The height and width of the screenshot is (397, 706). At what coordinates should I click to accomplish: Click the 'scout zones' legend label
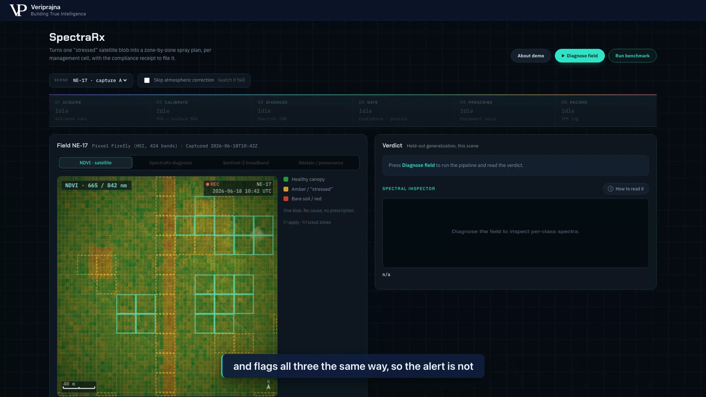click(x=319, y=222)
